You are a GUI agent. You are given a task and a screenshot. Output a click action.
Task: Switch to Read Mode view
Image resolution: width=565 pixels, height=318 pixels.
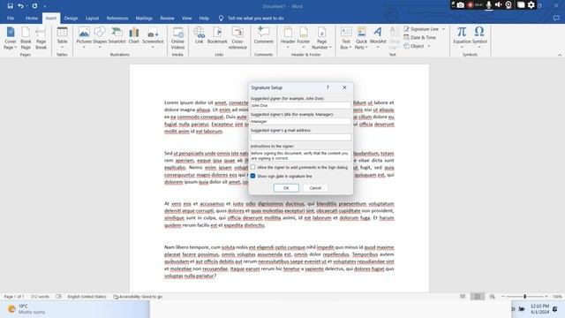coord(463,297)
